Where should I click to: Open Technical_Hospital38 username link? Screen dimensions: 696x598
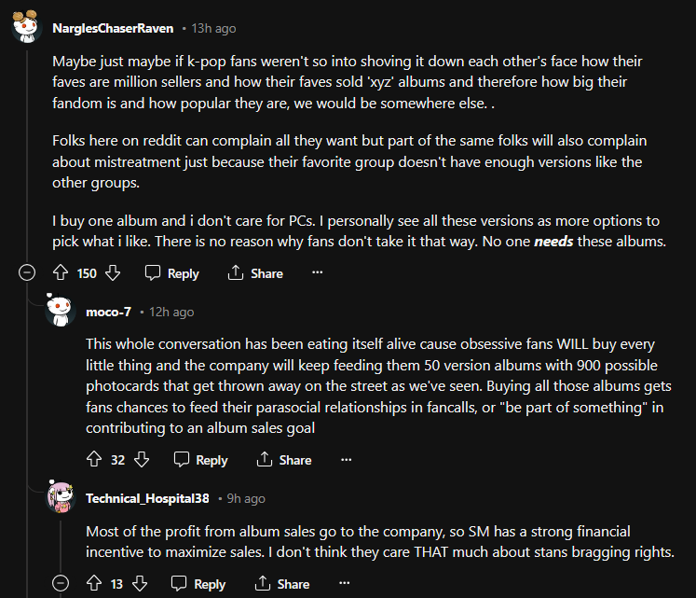(x=147, y=498)
